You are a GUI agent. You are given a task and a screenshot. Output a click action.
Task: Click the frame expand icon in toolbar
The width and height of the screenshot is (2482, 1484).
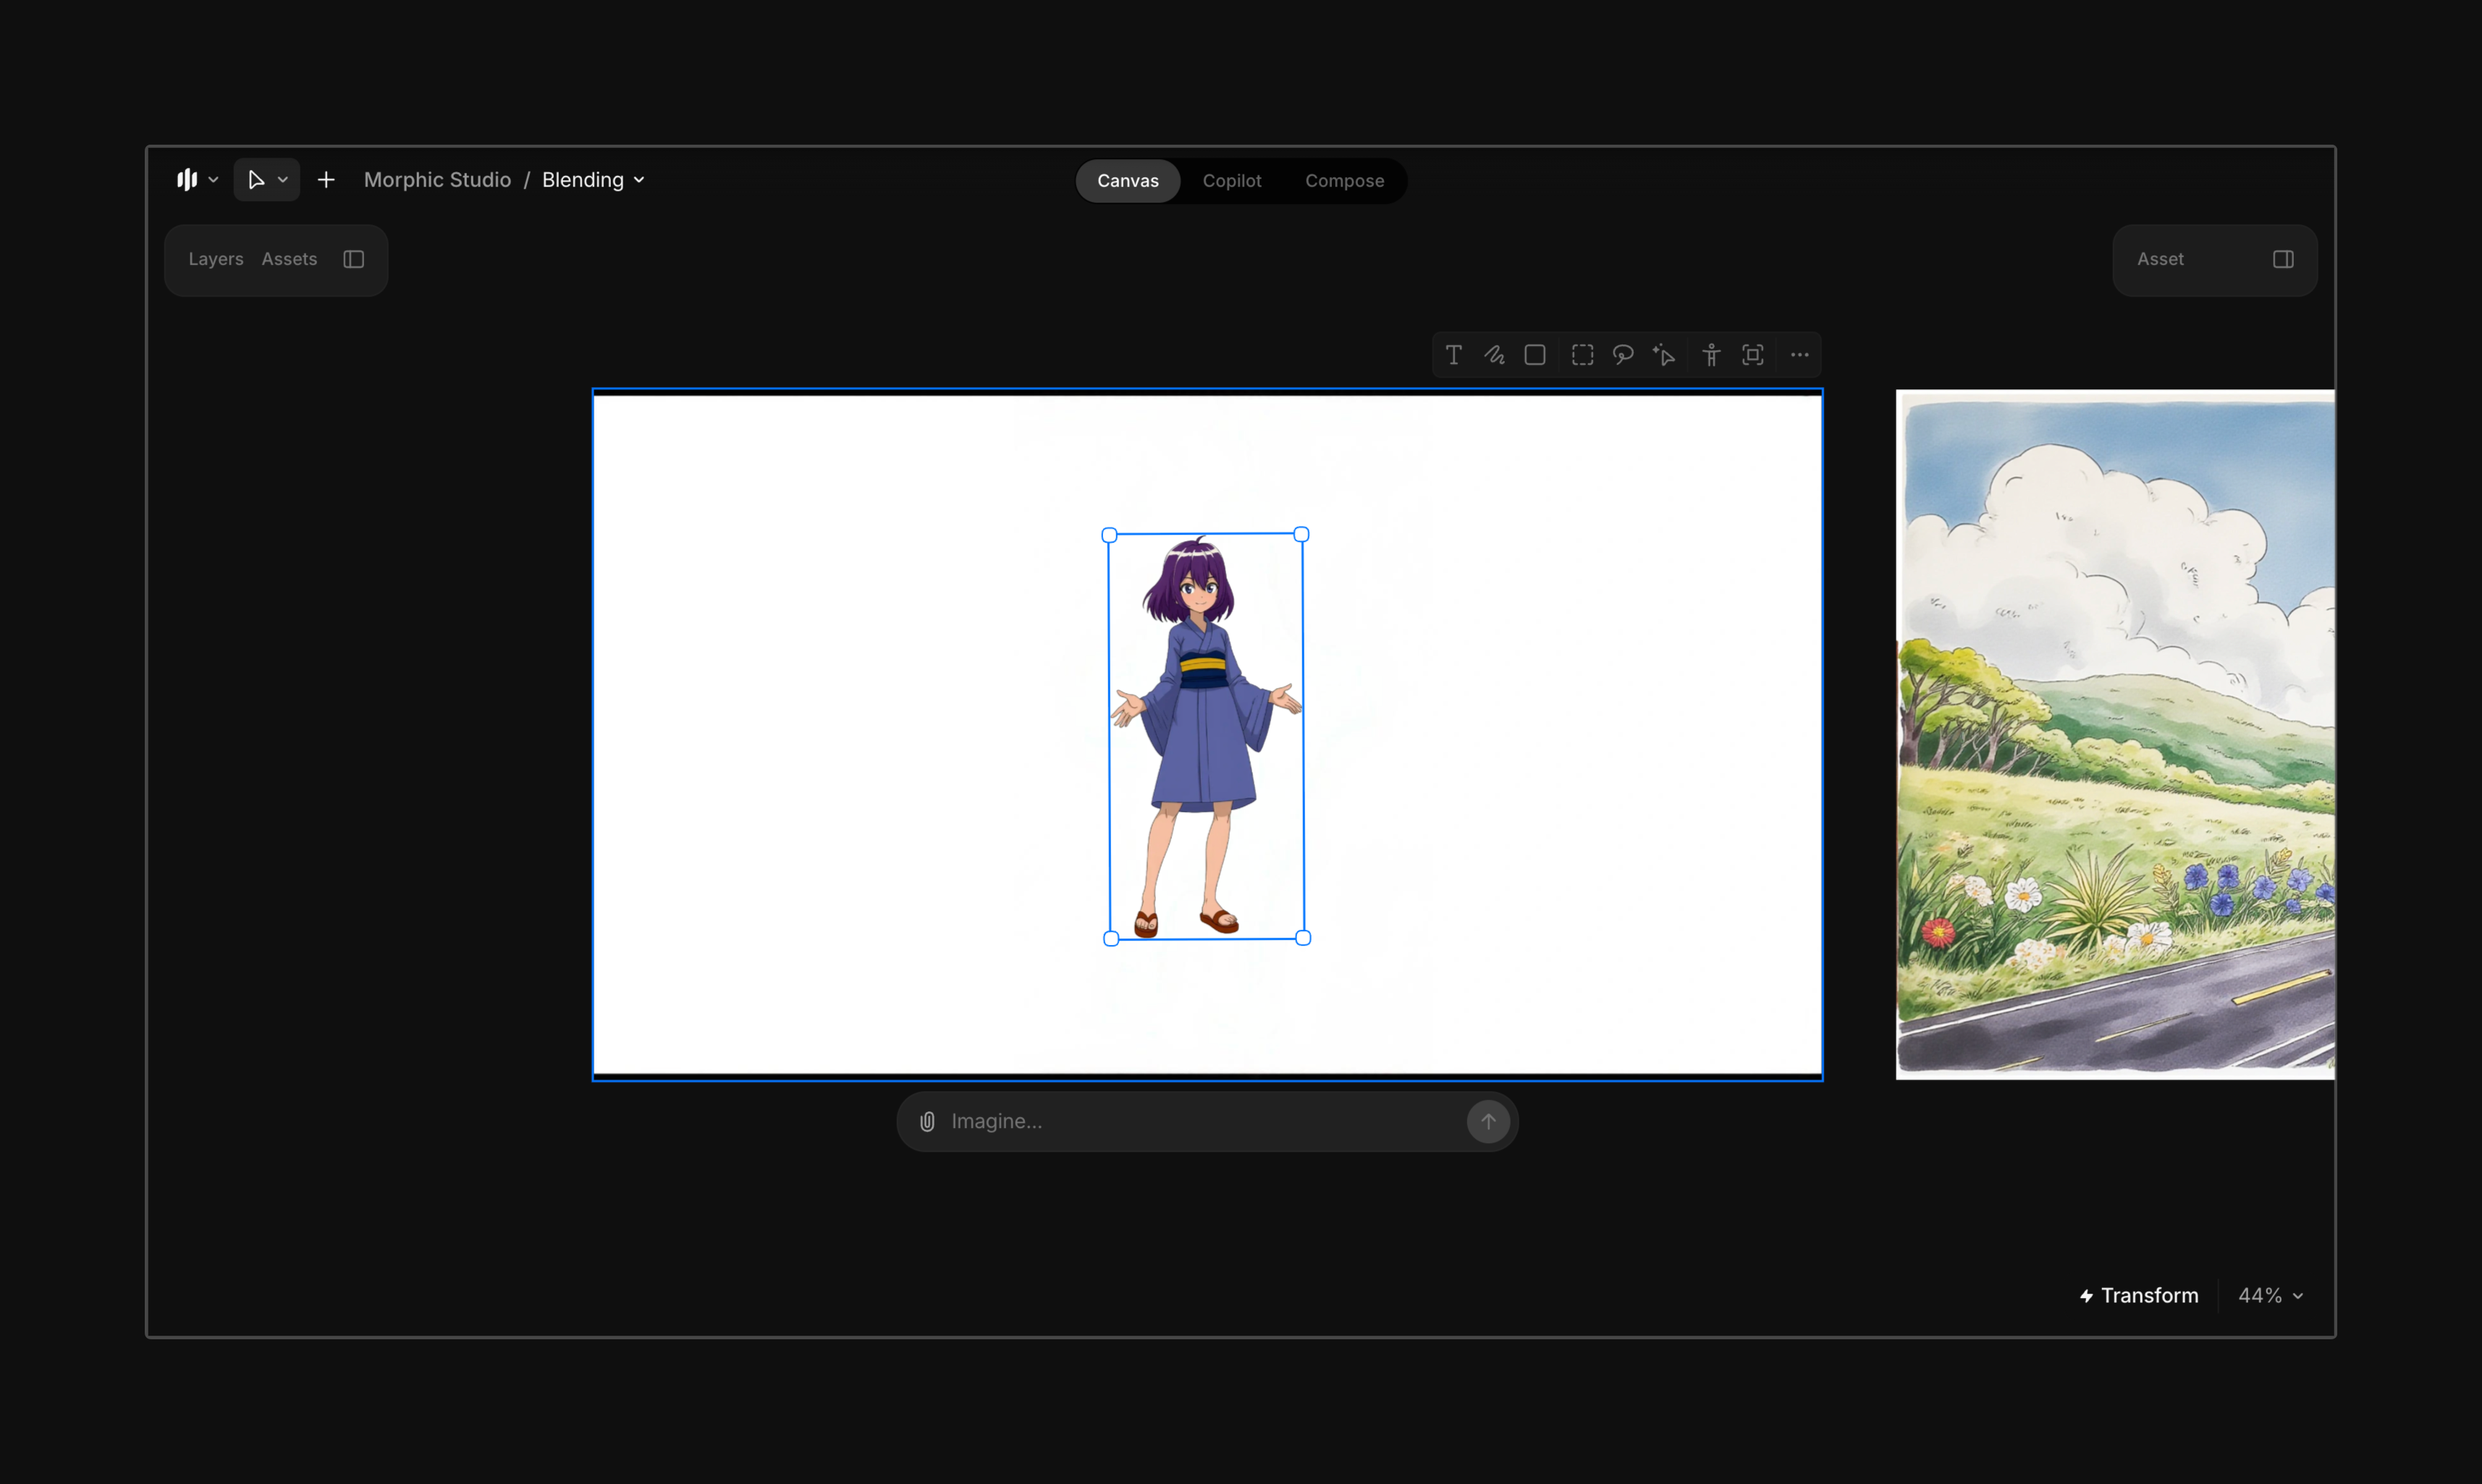point(1752,355)
